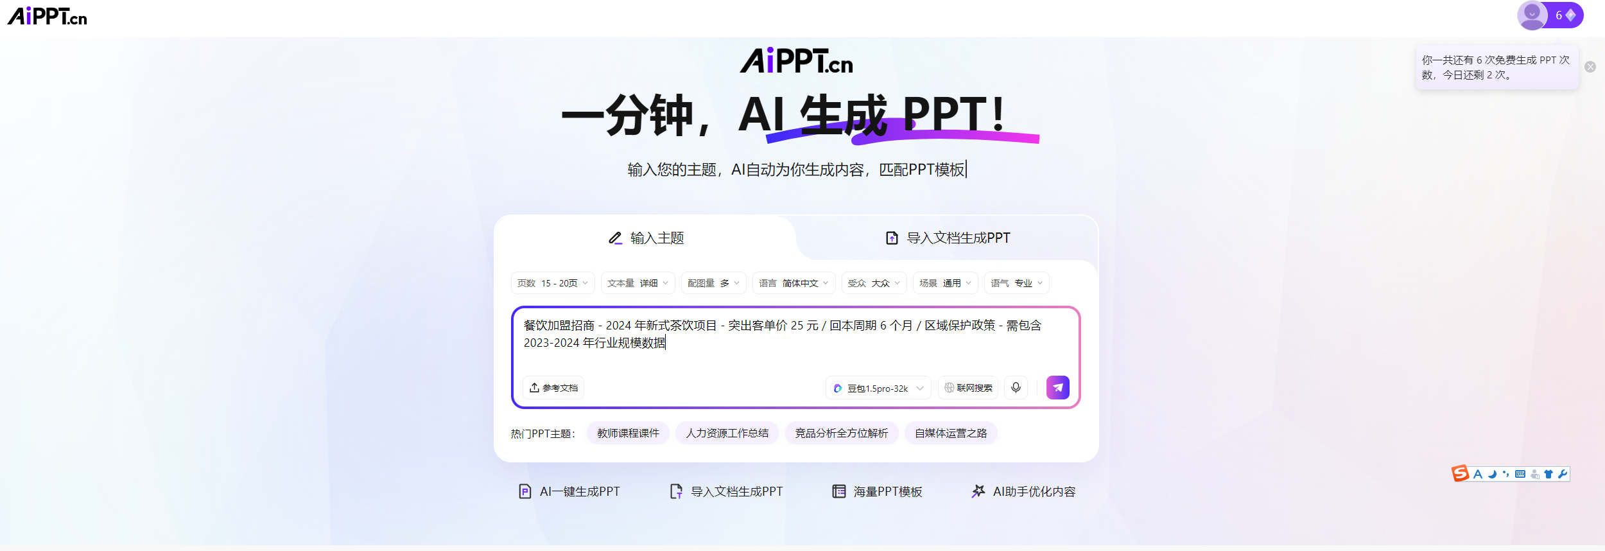Viewport: 1605px width, 551px height.
Task: Click the AiPPT.cn logo in header
Action: 47,16
